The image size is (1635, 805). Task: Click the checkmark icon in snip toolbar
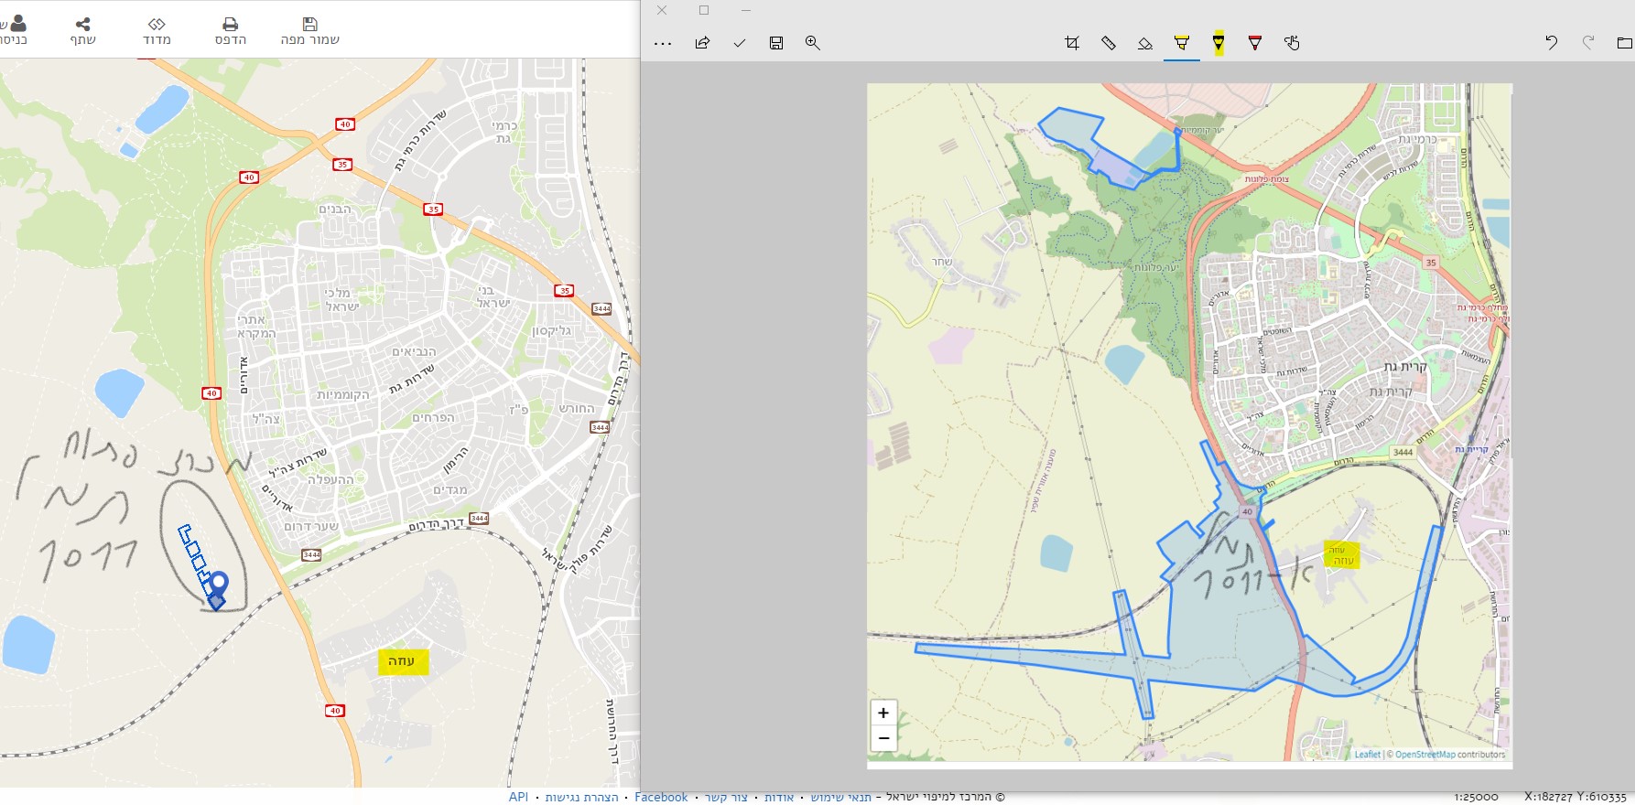[x=739, y=43]
